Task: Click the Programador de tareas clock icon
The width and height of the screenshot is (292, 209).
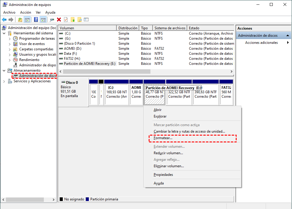Action: point(16,38)
